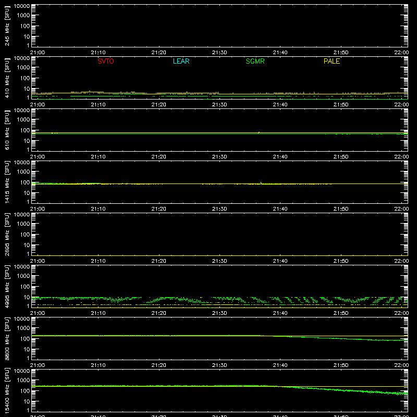Image resolution: width=417 pixels, height=417 pixels.
Task: Click the small yellow bump in 610 MHz trace
Action: point(259,132)
